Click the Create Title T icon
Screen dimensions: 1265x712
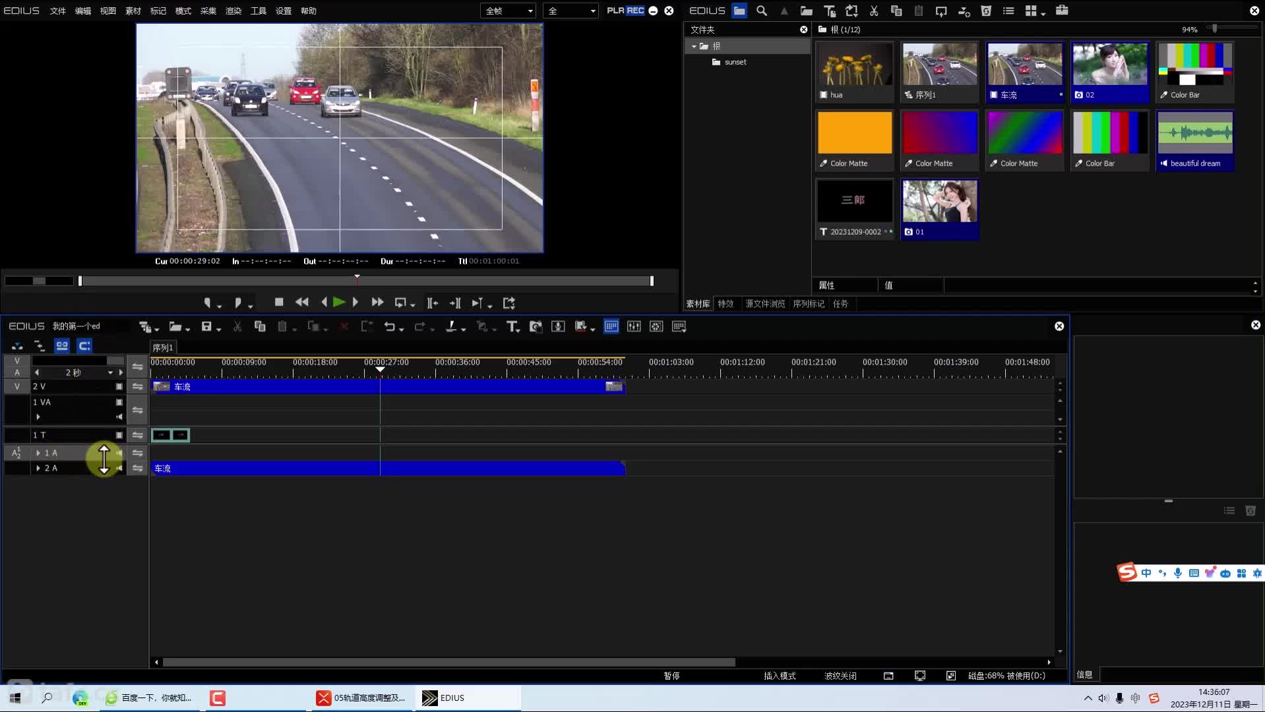point(512,326)
